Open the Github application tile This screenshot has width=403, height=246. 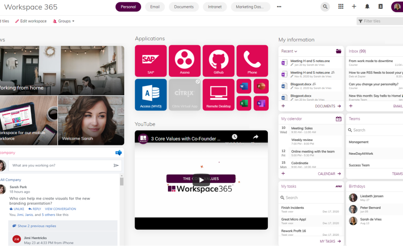219,61
